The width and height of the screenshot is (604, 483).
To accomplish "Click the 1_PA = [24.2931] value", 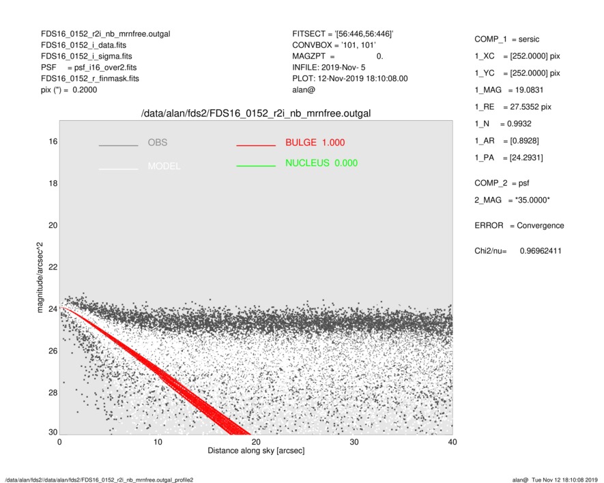I will (x=508, y=158).
